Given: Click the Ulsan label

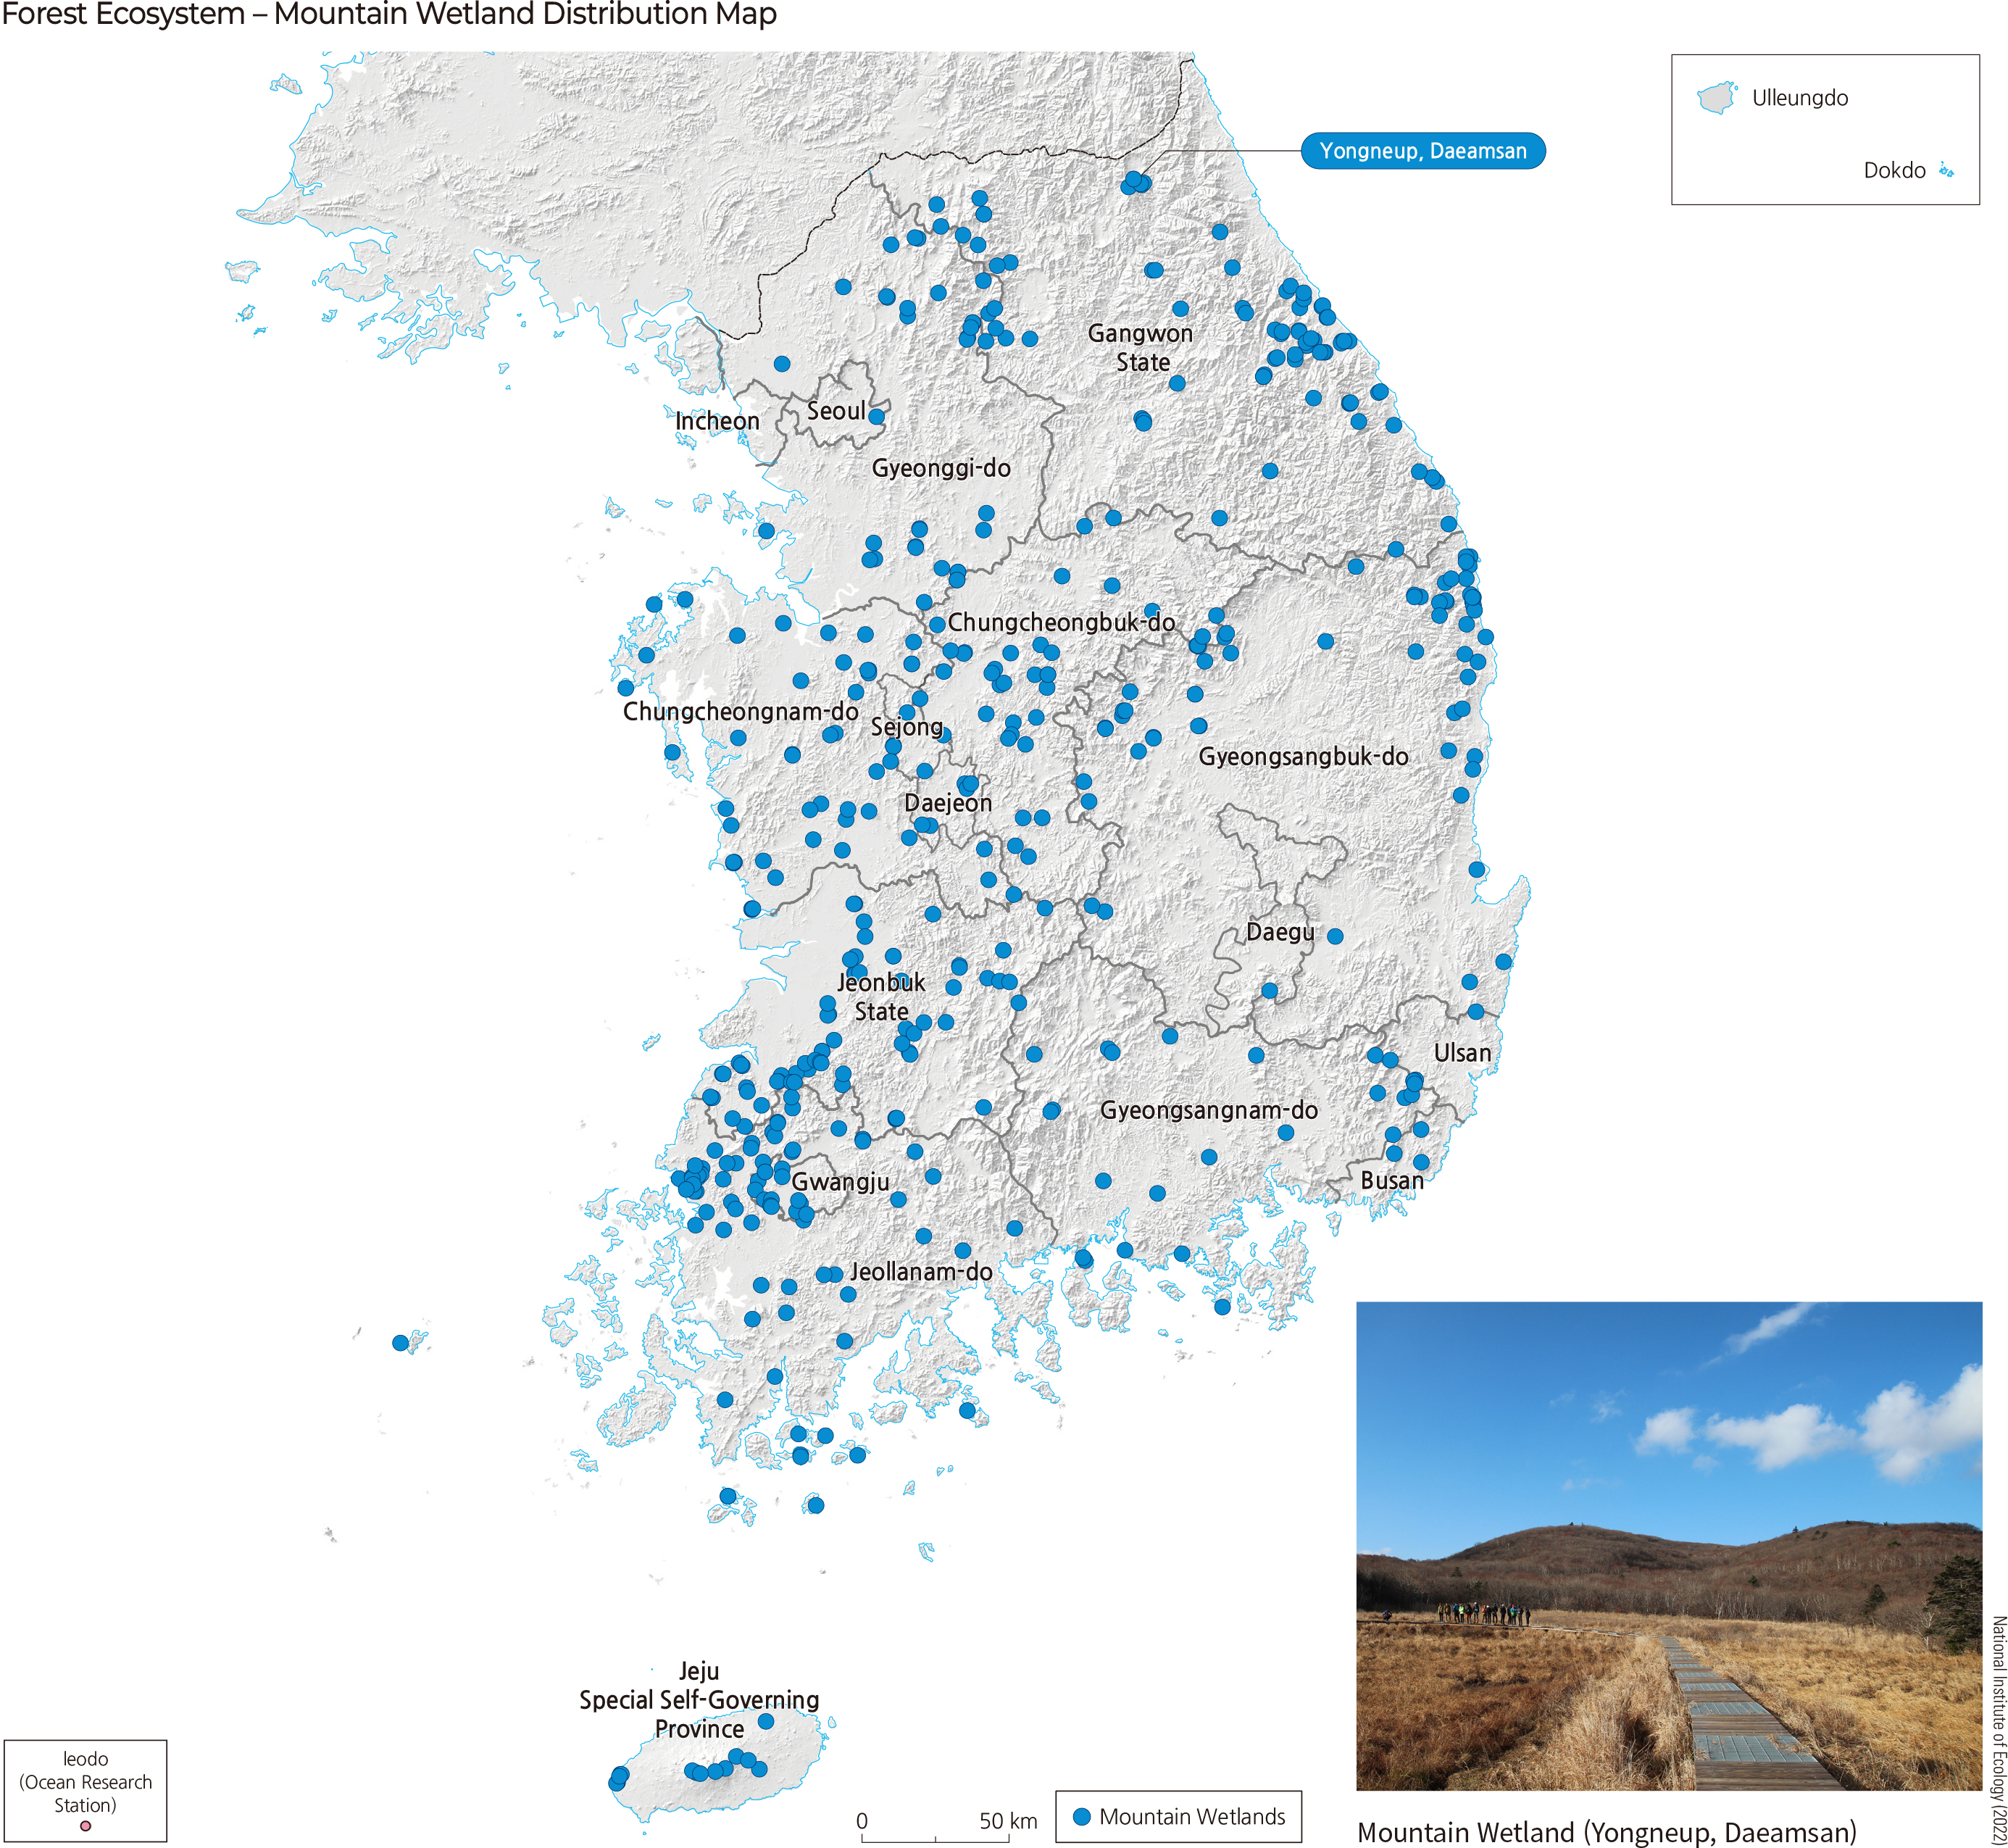Looking at the screenshot, I should (1462, 1053).
